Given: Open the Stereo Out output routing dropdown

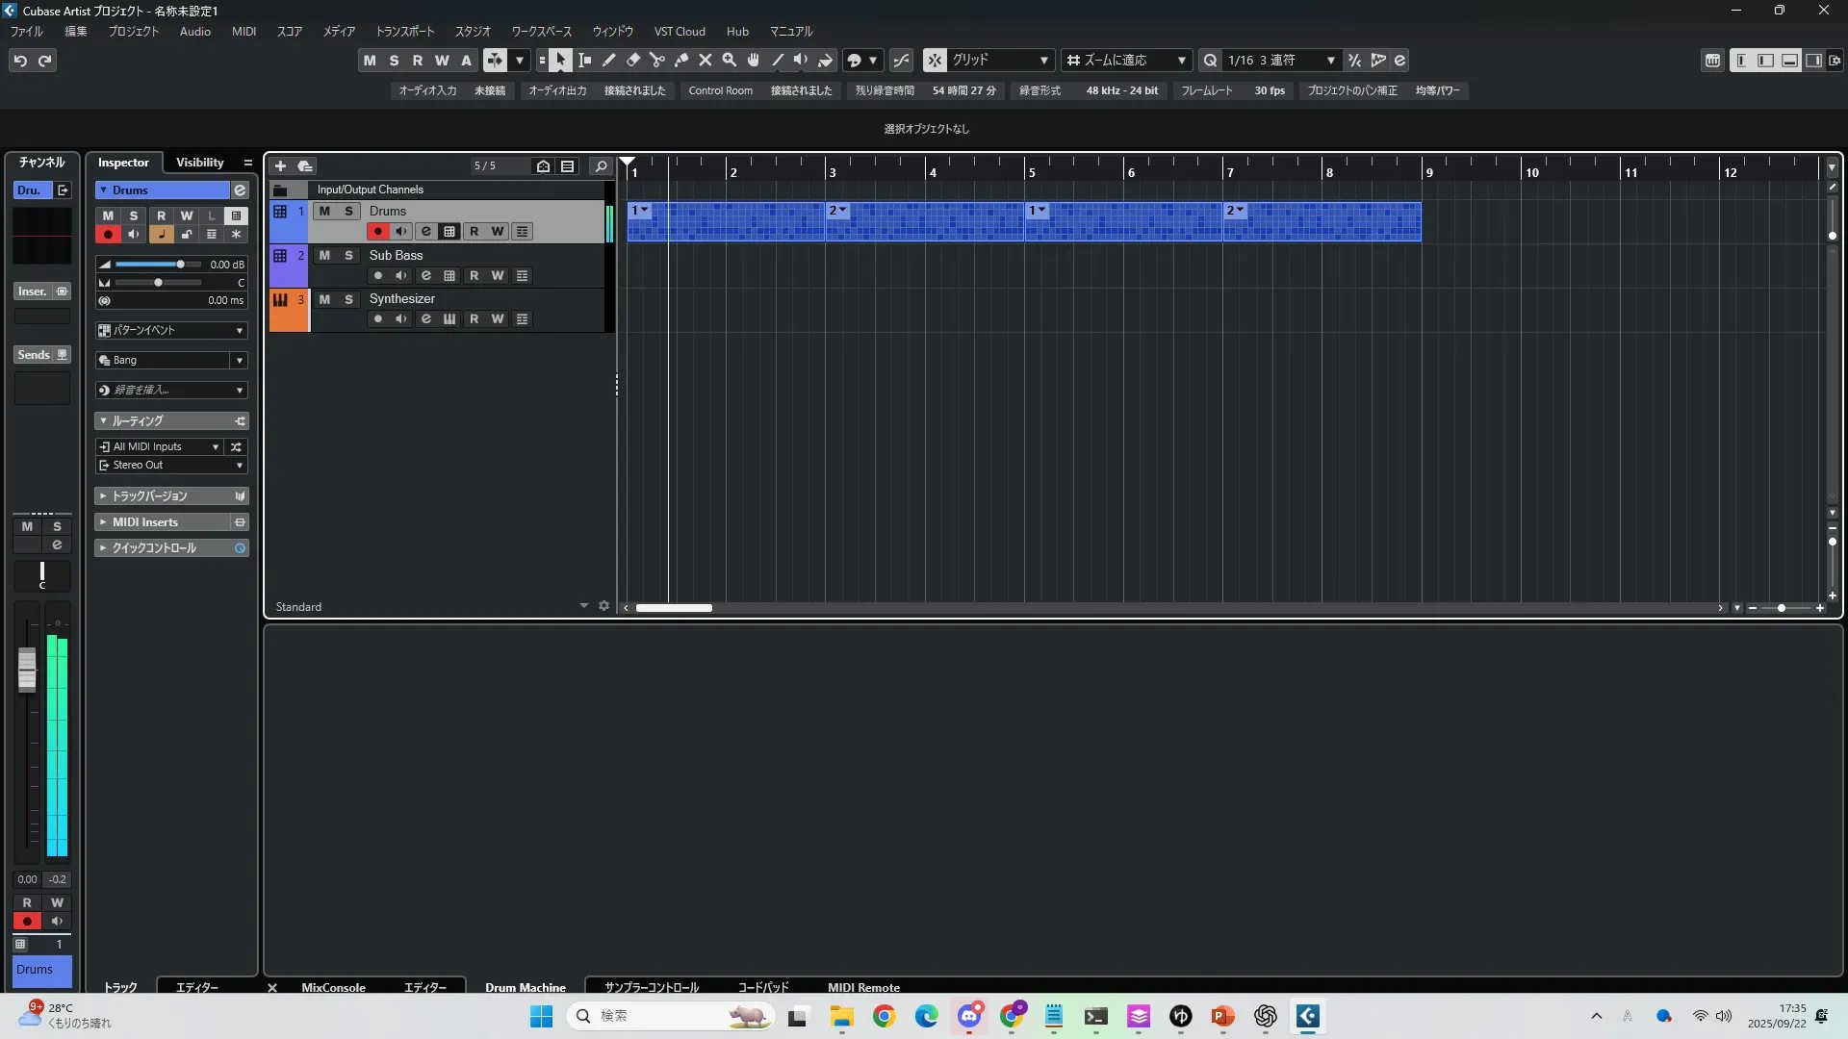Looking at the screenshot, I should [x=240, y=466].
